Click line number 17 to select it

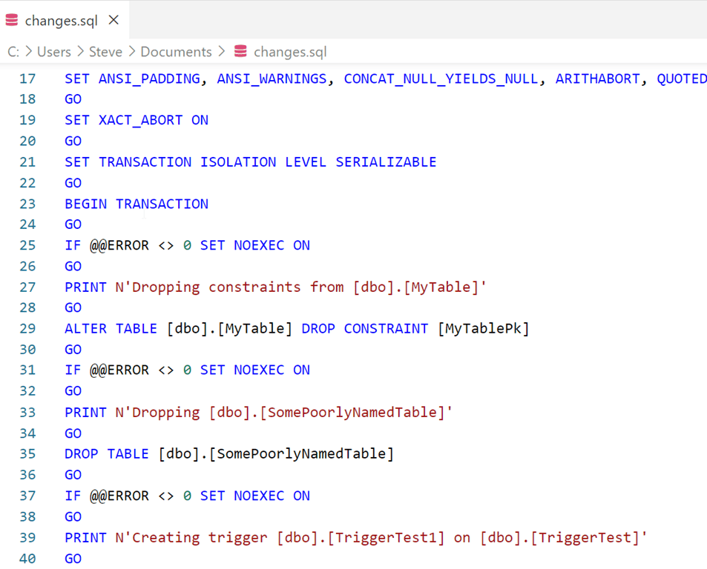tap(27, 78)
